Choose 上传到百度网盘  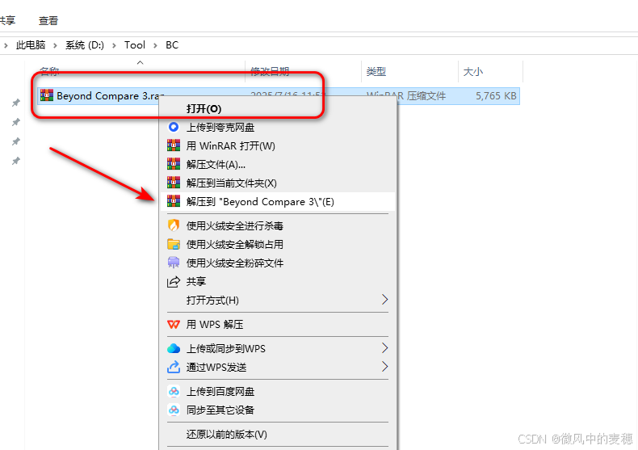(x=278, y=391)
